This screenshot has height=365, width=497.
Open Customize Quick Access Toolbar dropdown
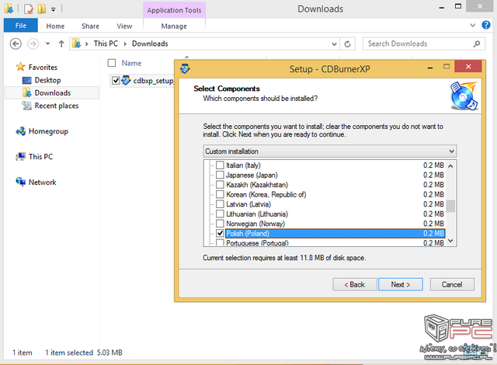(x=54, y=9)
